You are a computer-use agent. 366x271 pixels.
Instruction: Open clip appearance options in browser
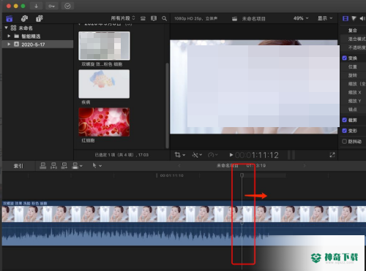[x=143, y=18]
